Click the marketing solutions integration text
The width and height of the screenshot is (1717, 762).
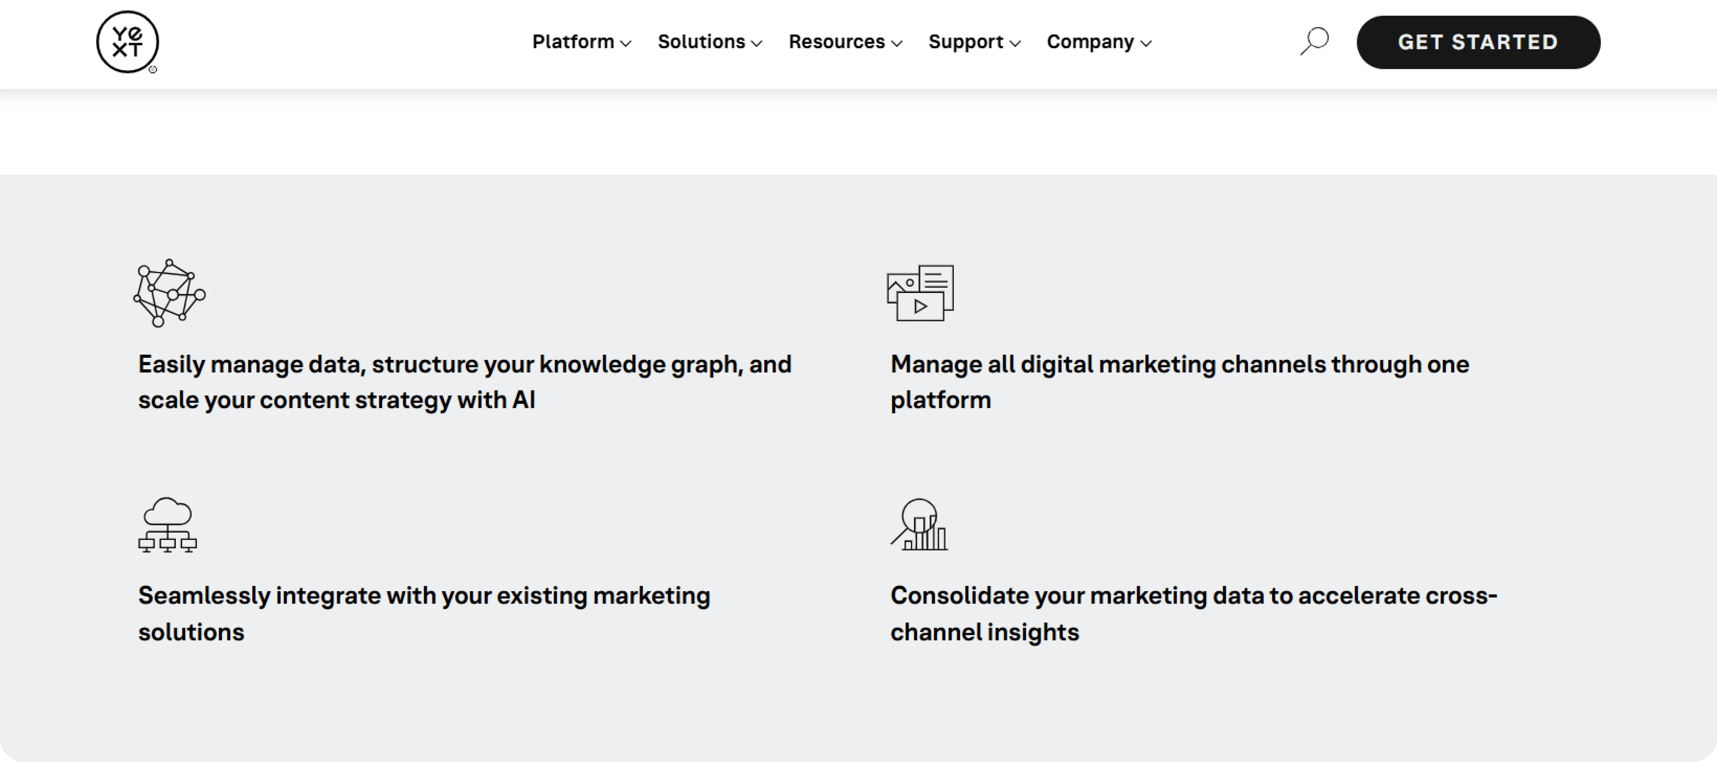click(424, 614)
